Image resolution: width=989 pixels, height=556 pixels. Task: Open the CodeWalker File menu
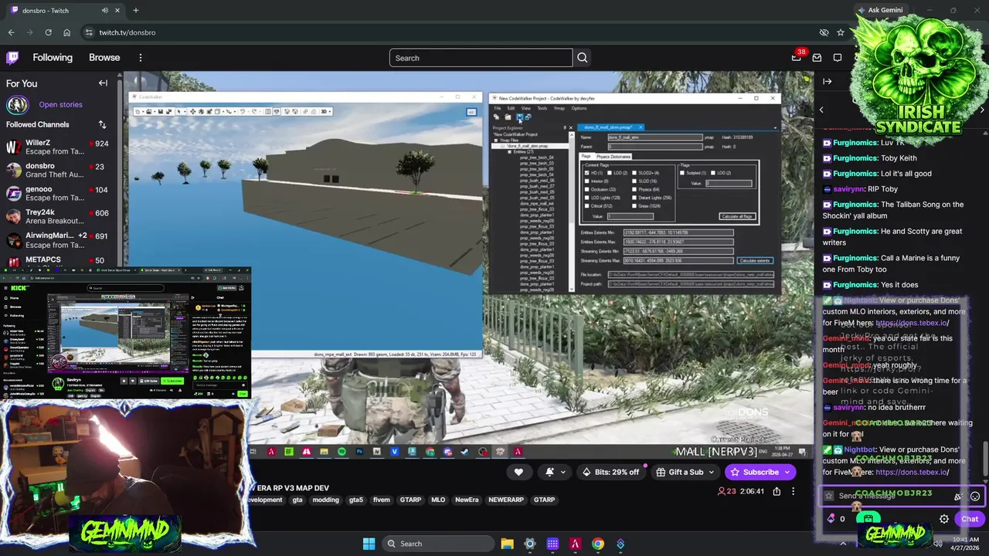coord(498,108)
